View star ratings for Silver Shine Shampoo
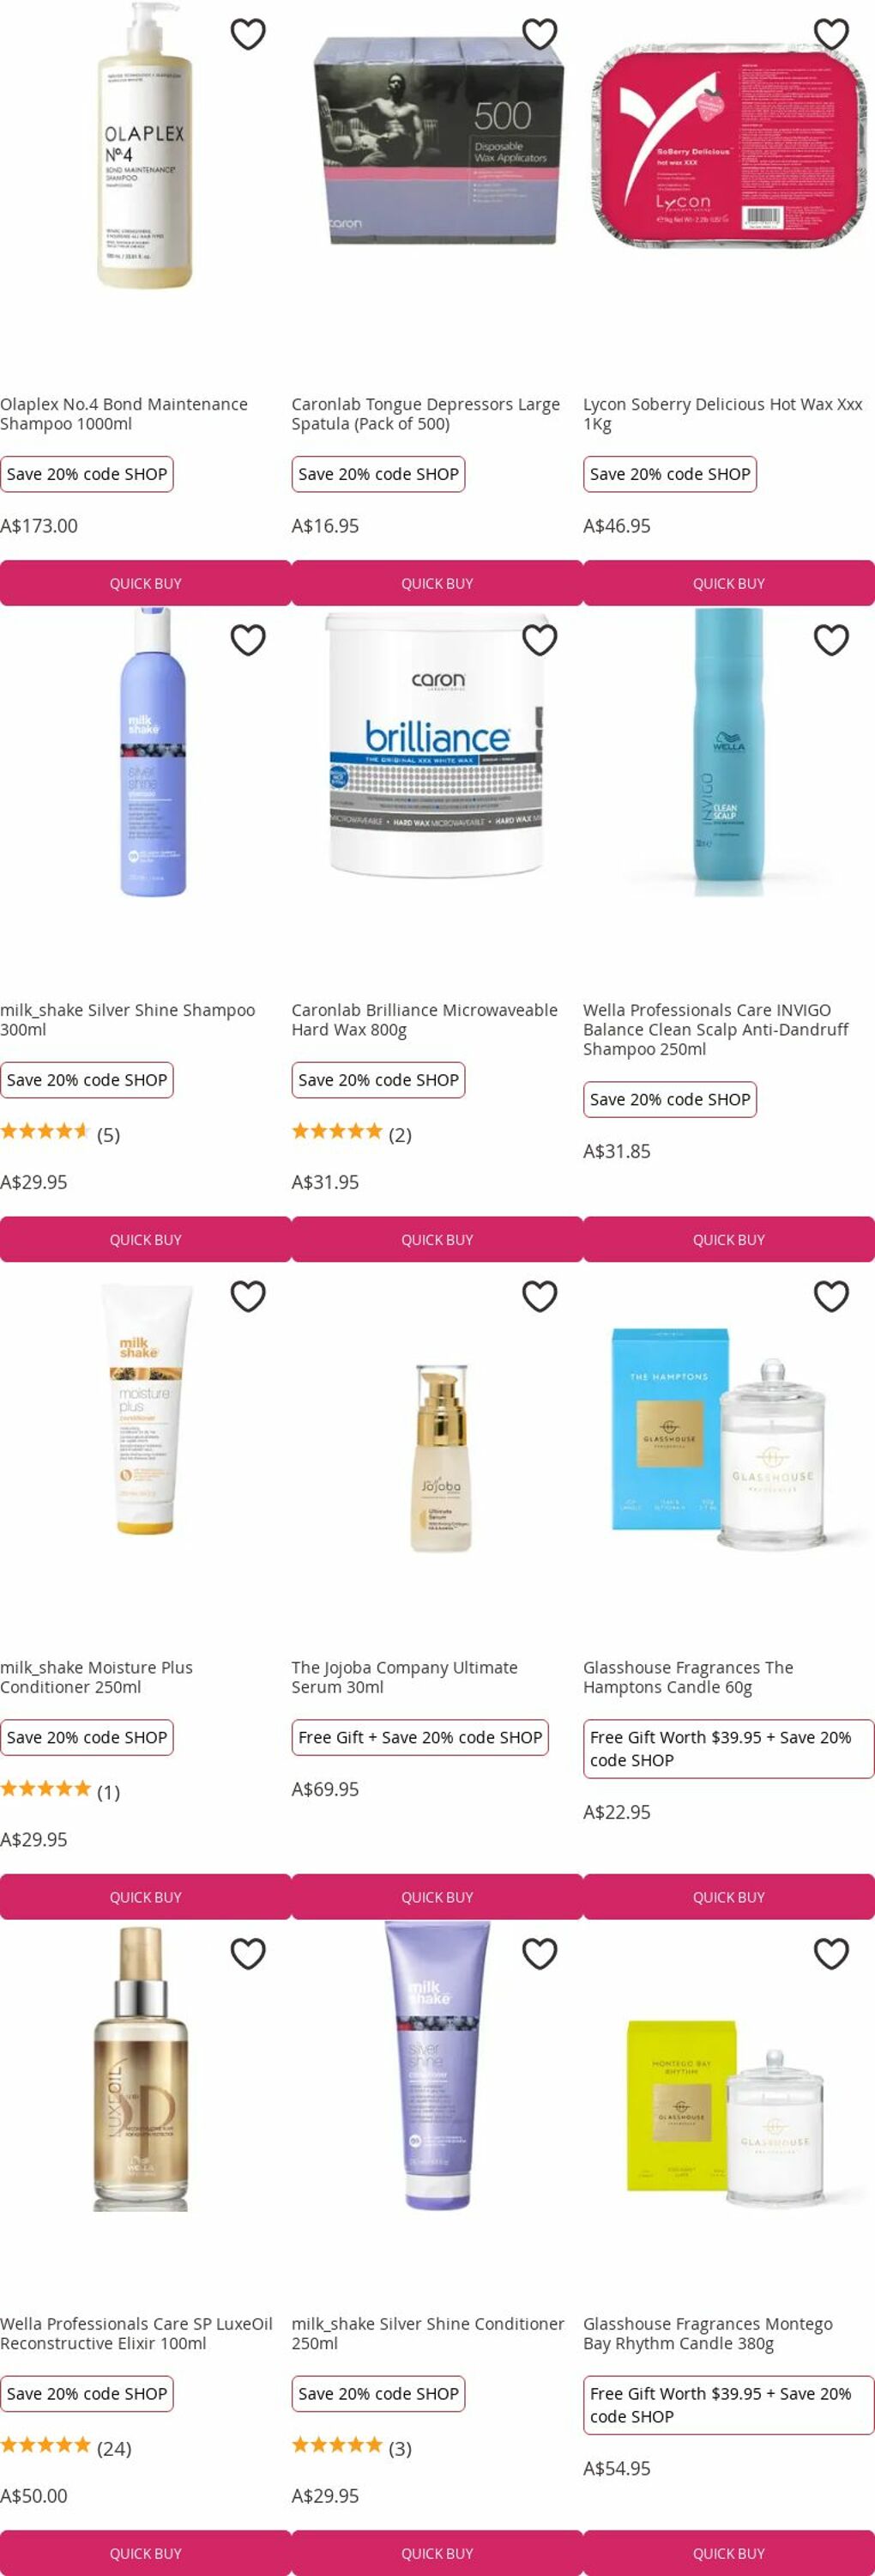The height and width of the screenshot is (2576, 875). (45, 1132)
